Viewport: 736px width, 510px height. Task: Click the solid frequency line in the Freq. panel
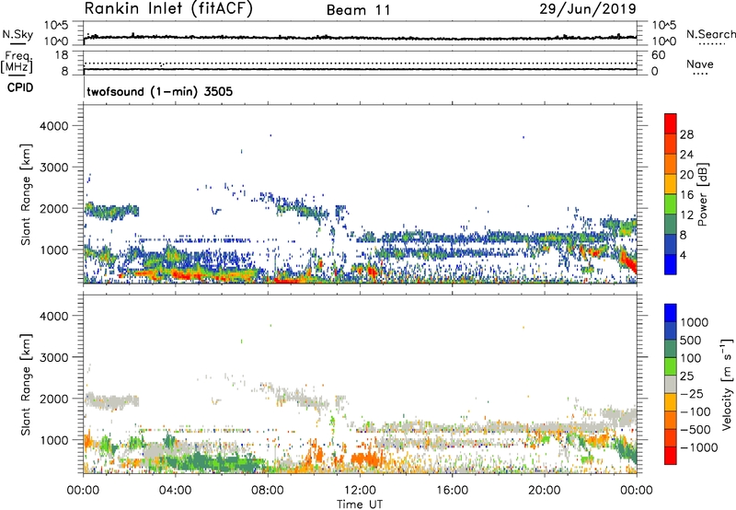360,69
